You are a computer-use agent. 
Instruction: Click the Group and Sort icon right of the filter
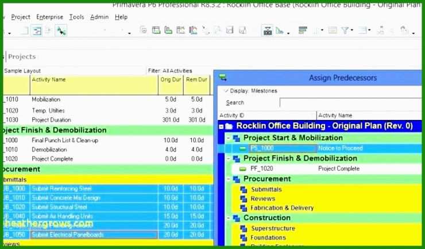(x=362, y=30)
